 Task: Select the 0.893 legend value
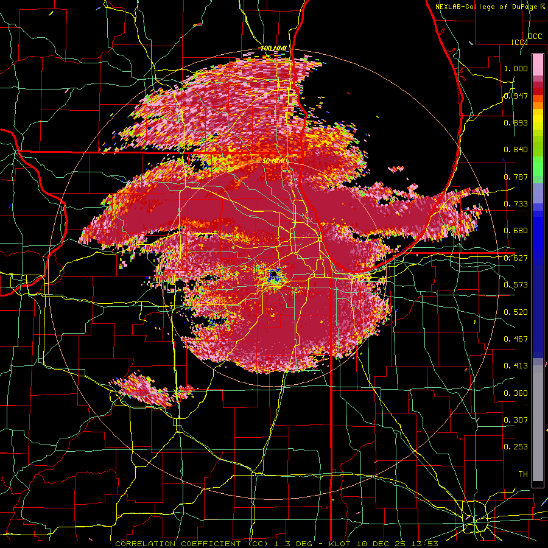coord(516,122)
